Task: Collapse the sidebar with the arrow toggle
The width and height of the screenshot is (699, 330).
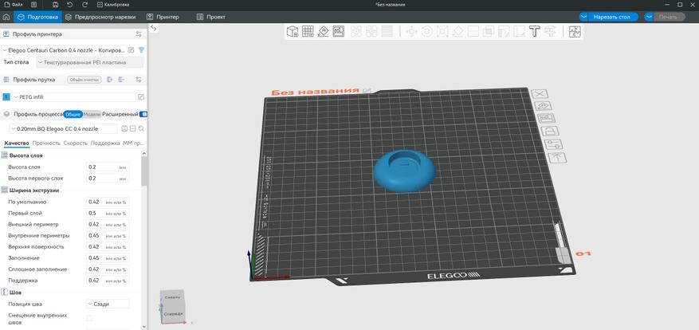Action: [x=153, y=28]
